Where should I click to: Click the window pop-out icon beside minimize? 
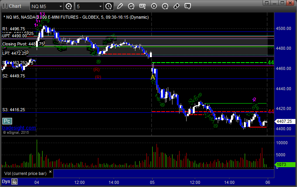(267, 3)
